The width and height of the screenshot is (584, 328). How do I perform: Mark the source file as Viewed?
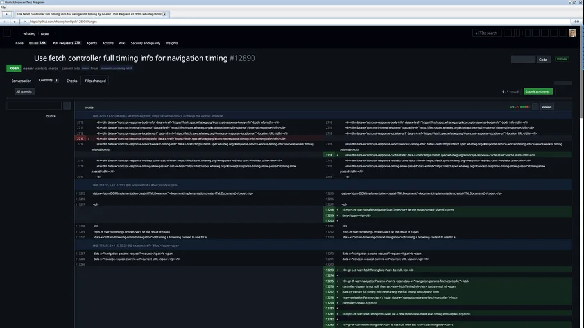546,107
